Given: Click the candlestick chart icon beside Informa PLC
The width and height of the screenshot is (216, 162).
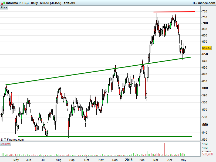Looking at the screenshot, I should (3, 3).
